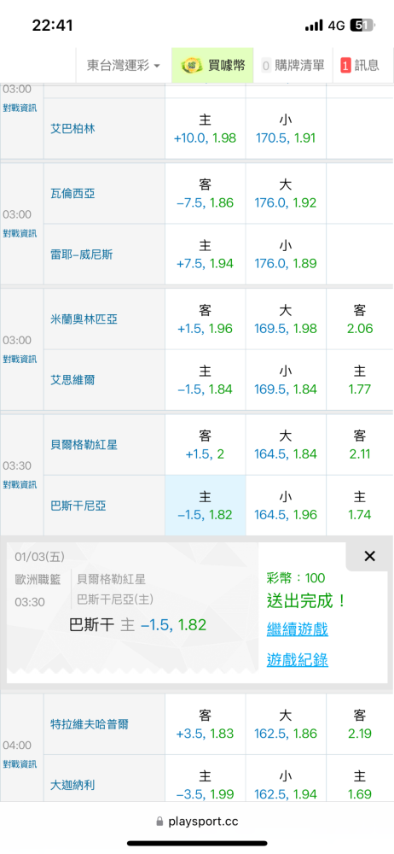Image resolution: width=394 pixels, height=854 pixels.
Task: Open the 東台灣運彩 dropdown
Action: click(124, 66)
